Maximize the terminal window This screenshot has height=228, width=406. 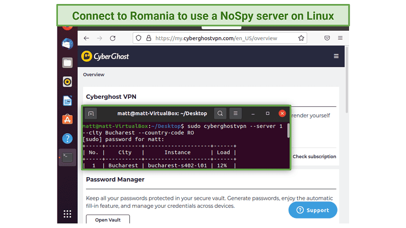click(x=268, y=113)
